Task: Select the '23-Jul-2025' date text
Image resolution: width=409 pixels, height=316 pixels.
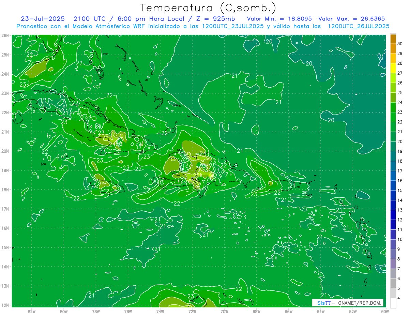Action: click(x=43, y=18)
